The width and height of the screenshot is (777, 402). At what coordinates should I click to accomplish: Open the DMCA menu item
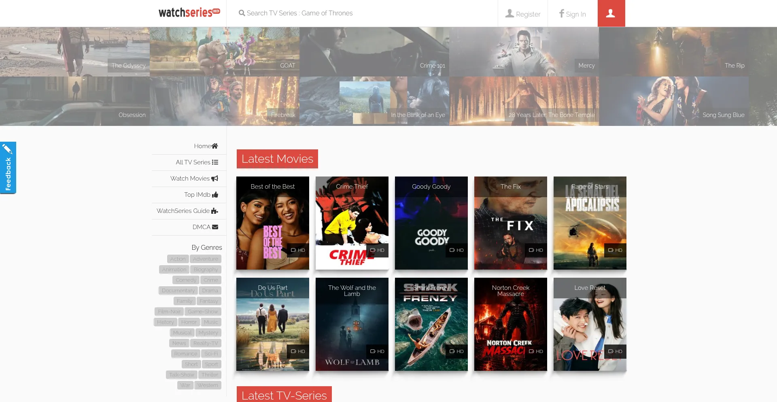[x=189, y=227]
